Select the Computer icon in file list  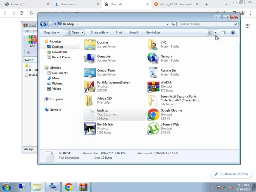click(90, 58)
